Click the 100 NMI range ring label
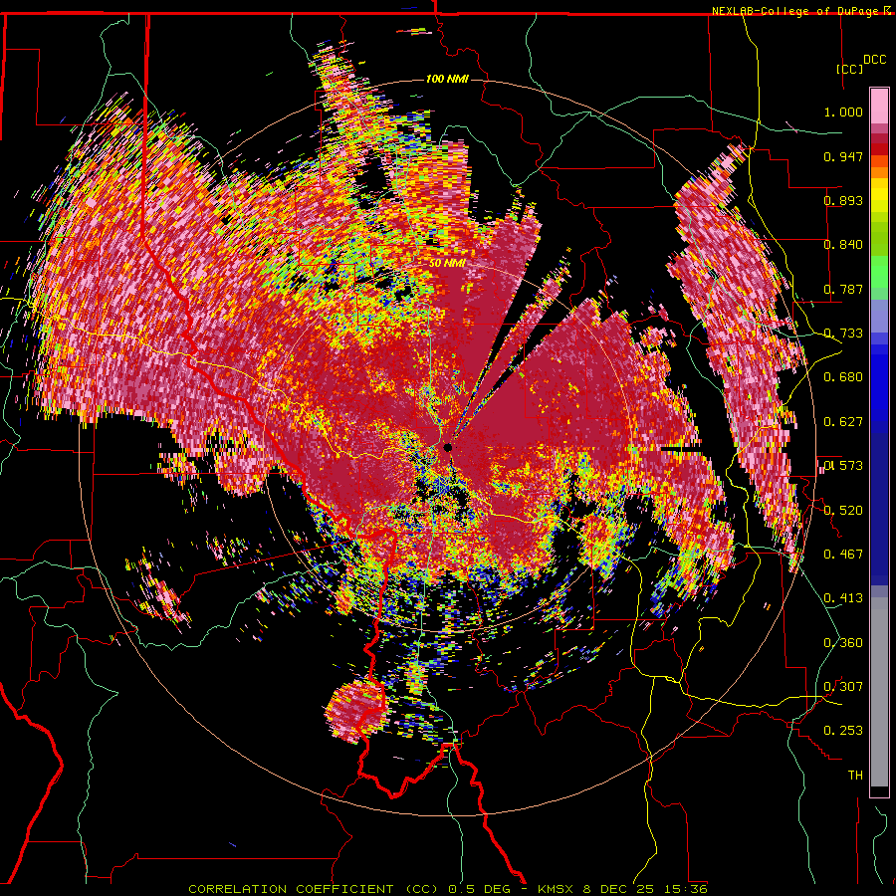Screen dimensions: 896x896 click(447, 79)
